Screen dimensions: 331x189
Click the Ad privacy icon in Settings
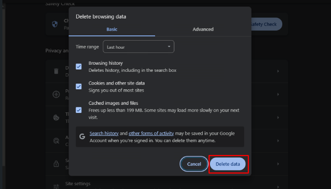(x=56, y=141)
